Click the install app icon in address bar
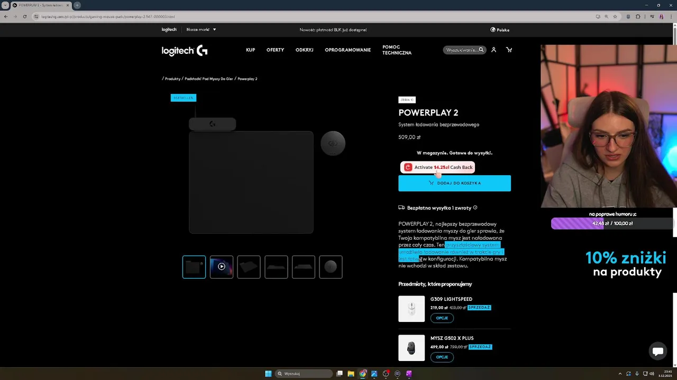The image size is (677, 380). click(x=598, y=16)
